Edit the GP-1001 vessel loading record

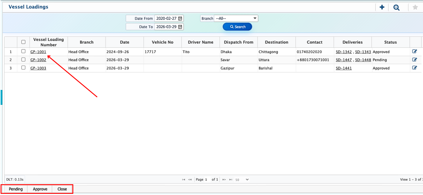[x=415, y=51]
